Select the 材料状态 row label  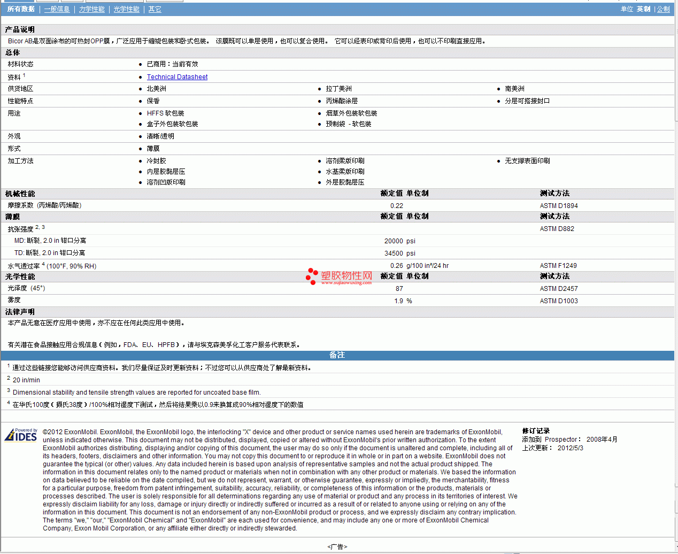21,64
